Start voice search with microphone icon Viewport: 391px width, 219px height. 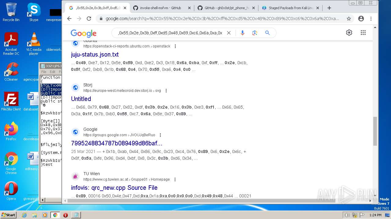pos(243,33)
